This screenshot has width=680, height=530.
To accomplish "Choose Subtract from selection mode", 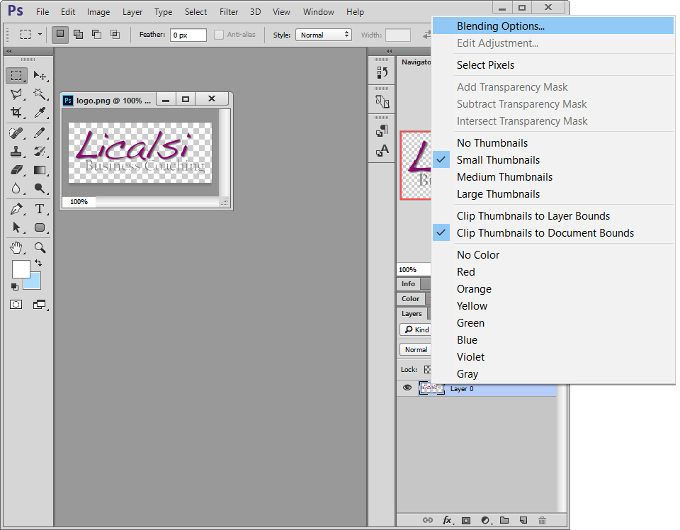I will [97, 34].
